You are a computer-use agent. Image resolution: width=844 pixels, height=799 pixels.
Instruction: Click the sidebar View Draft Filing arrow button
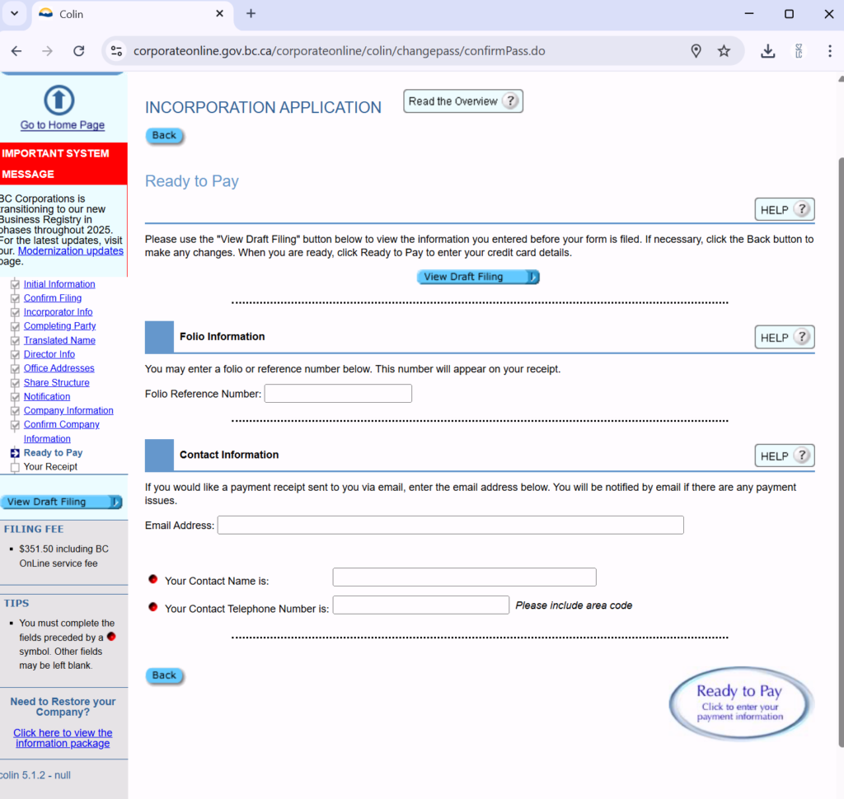pos(62,502)
